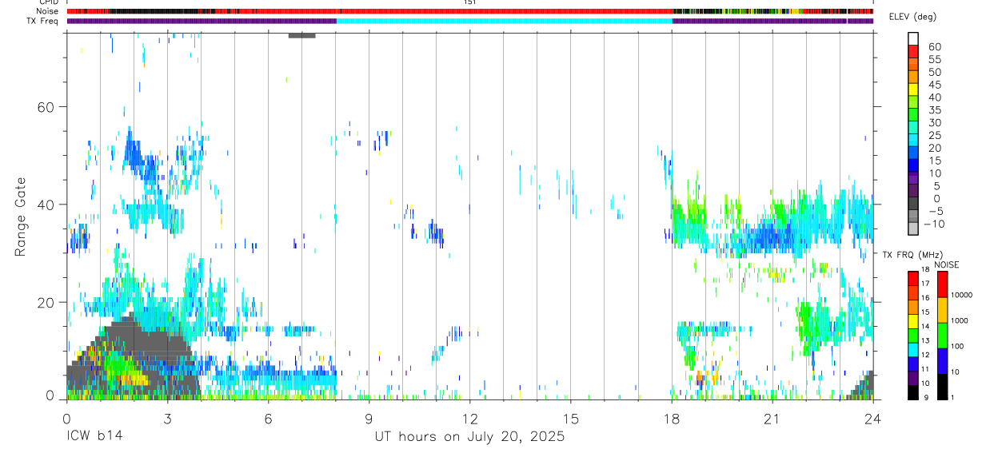
Task: Click the "UT hours on July 20, 2025" label
Action: coord(469,436)
